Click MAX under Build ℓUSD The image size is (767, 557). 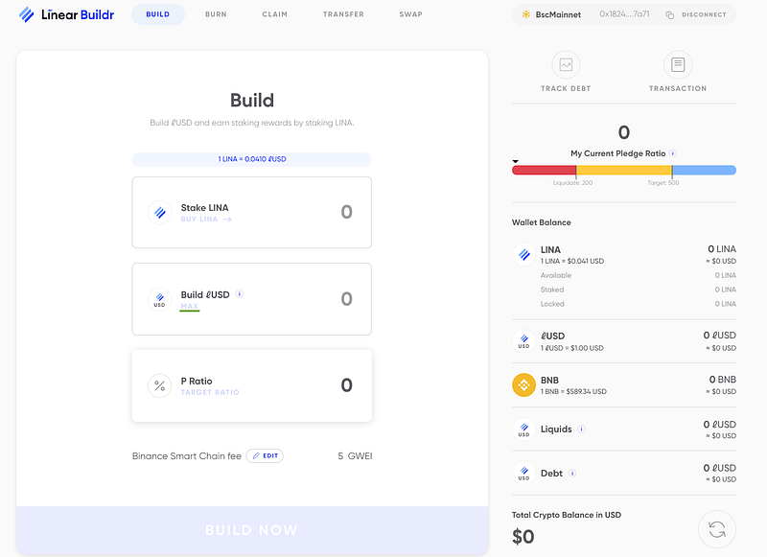pos(189,306)
